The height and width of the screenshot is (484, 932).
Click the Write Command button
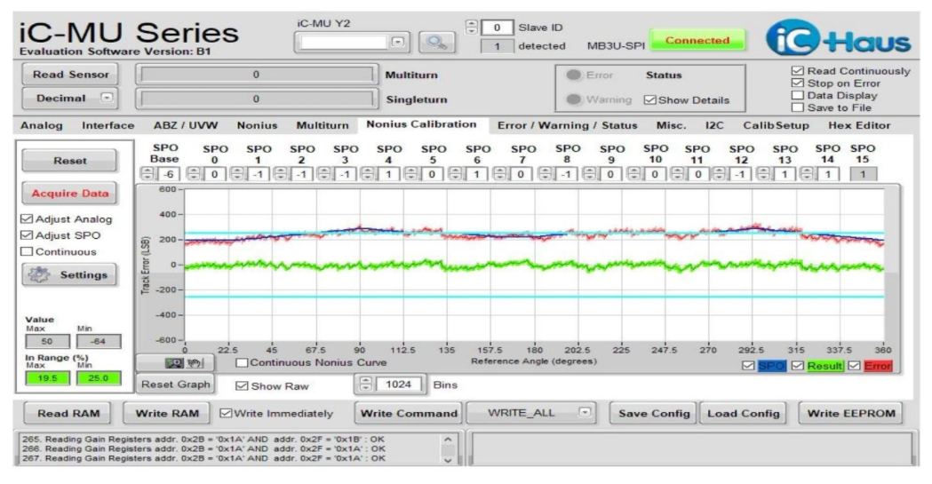coord(409,413)
